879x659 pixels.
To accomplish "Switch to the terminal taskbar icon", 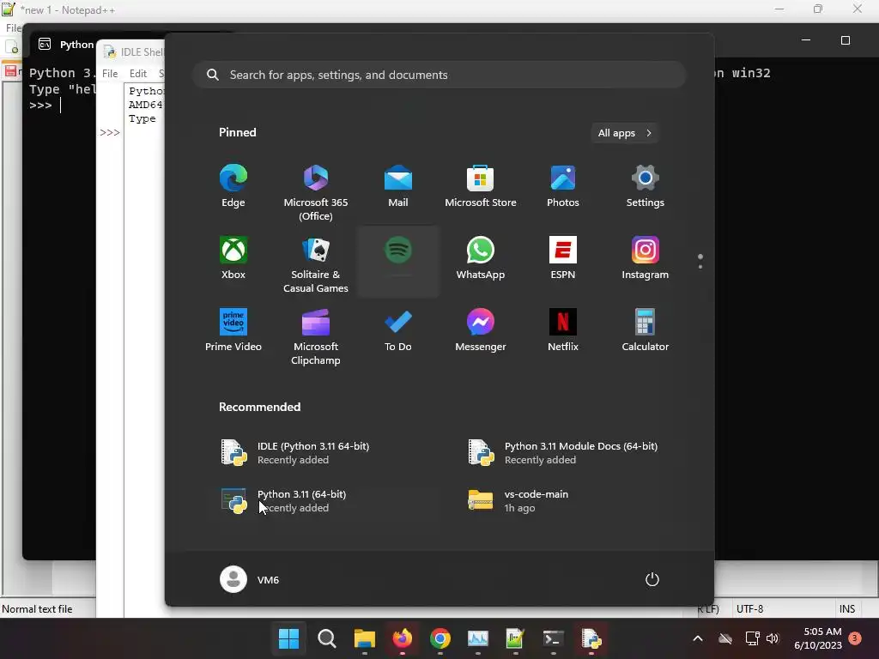I will tap(554, 638).
